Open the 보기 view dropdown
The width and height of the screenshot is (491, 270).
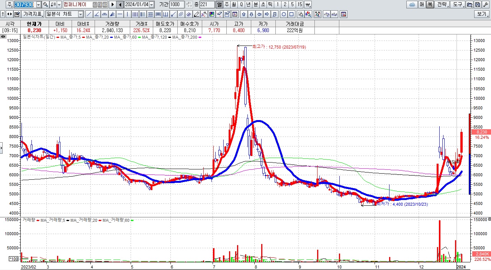[482, 14]
